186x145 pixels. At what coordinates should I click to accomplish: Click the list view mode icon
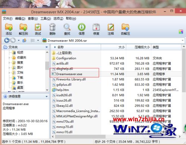click(32, 41)
